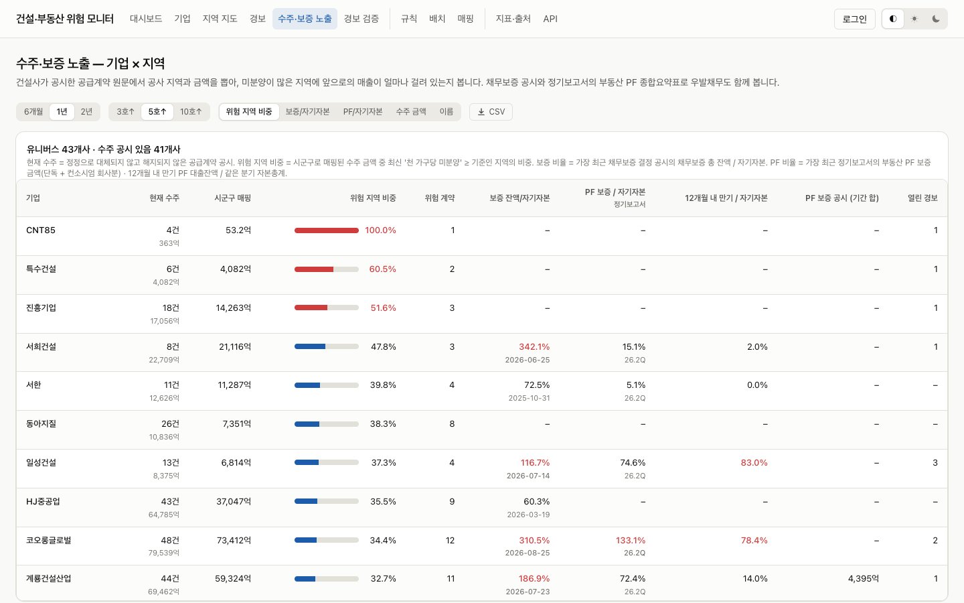964x603 pixels.
Task: Open the 수주·보증 노출 nav item
Action: click(x=305, y=19)
